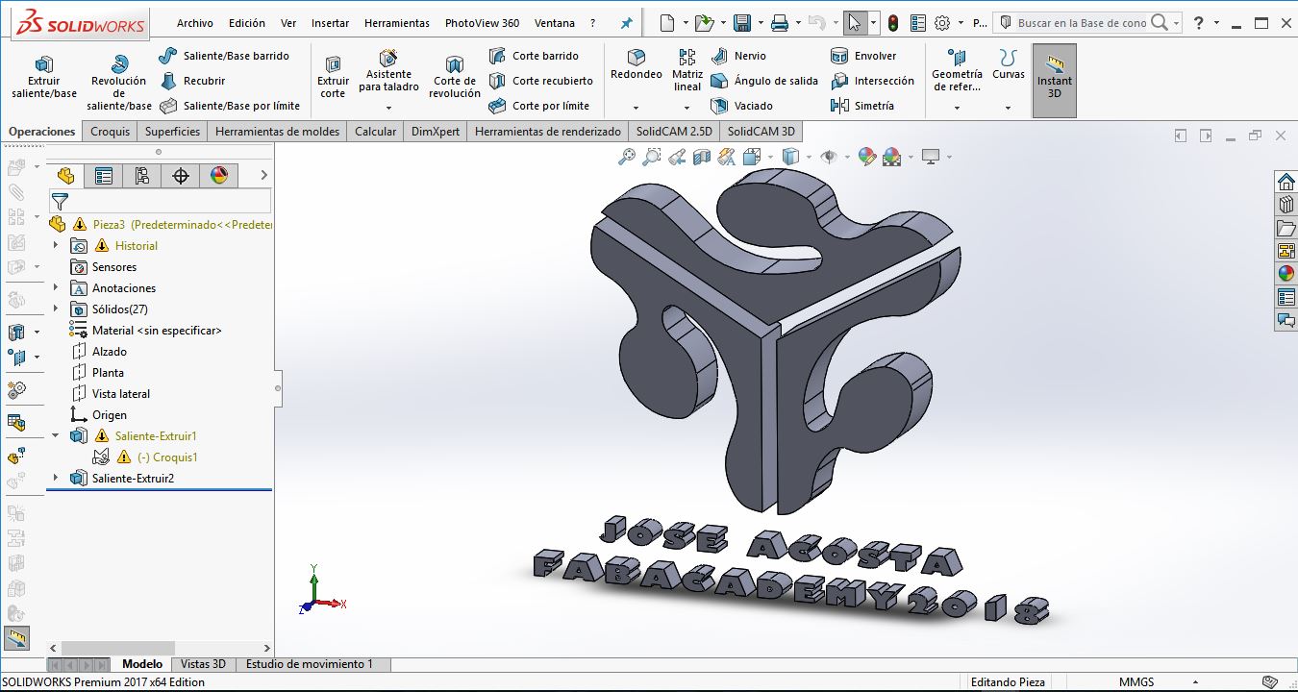Click the Redondeo fillet tool
This screenshot has height=692, width=1298.
click(x=637, y=64)
